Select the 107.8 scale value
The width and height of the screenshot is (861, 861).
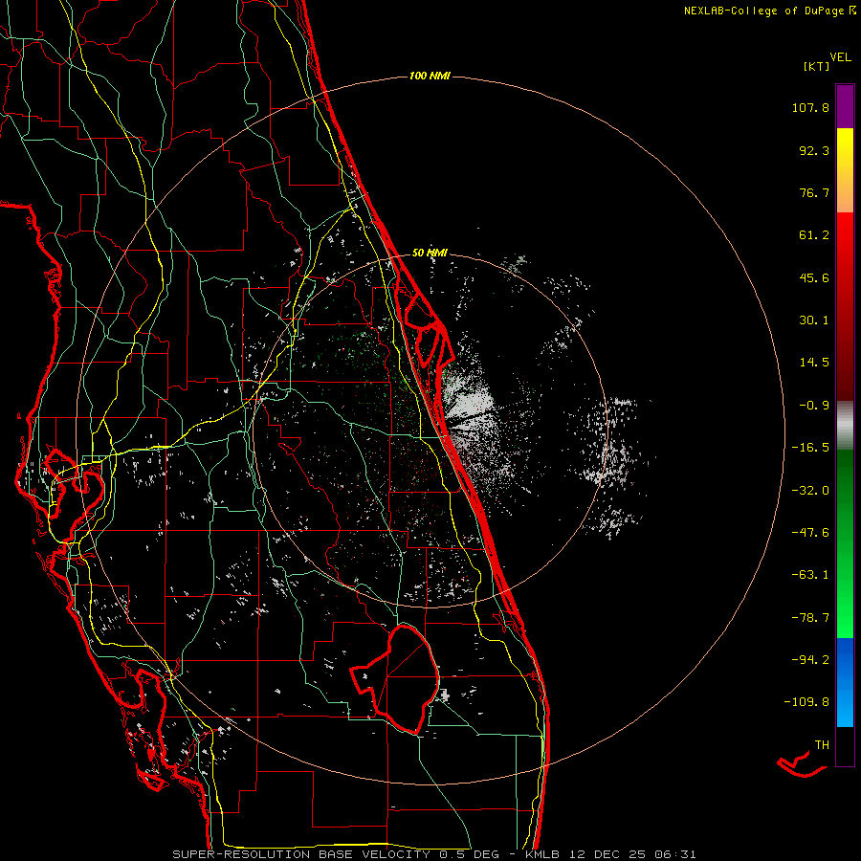[810, 107]
